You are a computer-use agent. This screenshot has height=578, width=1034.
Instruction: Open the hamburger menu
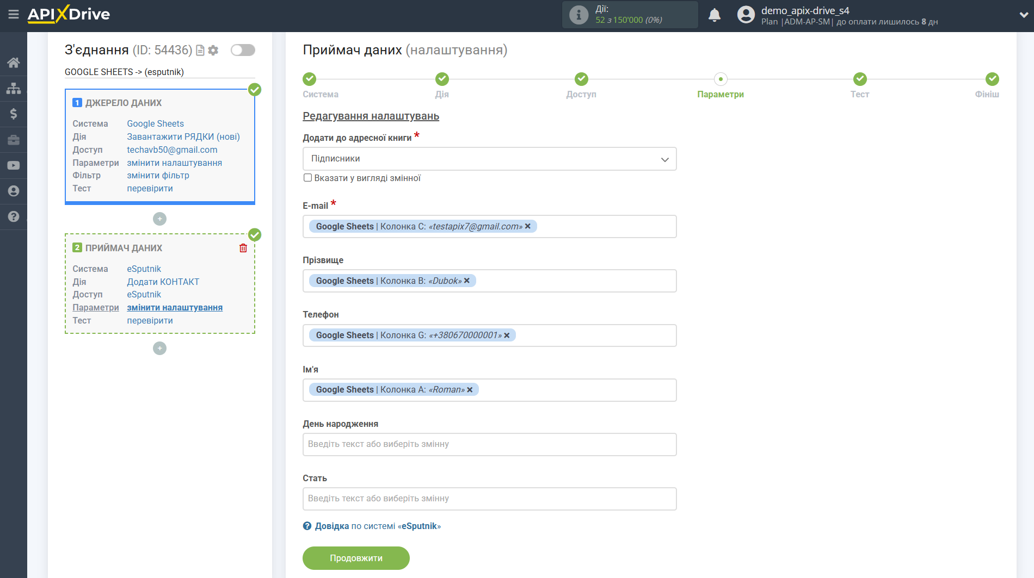14,15
